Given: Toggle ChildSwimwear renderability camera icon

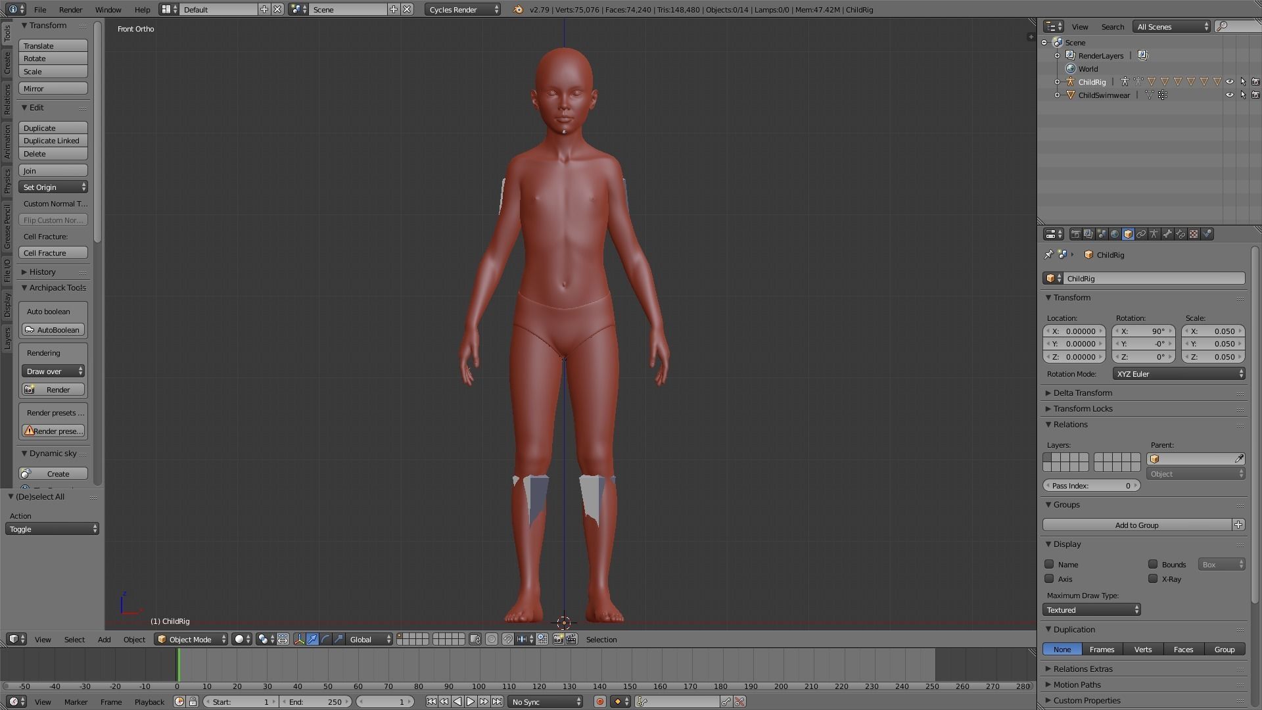Looking at the screenshot, I should 1255,95.
